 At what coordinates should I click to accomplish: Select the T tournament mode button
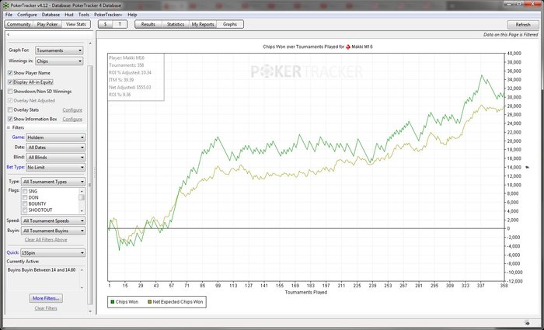(120, 25)
